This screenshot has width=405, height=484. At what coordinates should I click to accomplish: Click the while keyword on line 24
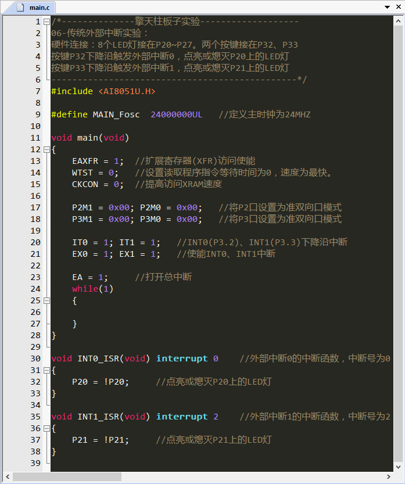tap(85, 289)
